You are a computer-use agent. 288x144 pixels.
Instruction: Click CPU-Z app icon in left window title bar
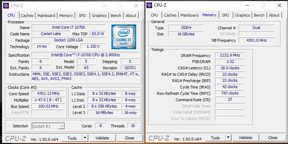pos(6,6)
